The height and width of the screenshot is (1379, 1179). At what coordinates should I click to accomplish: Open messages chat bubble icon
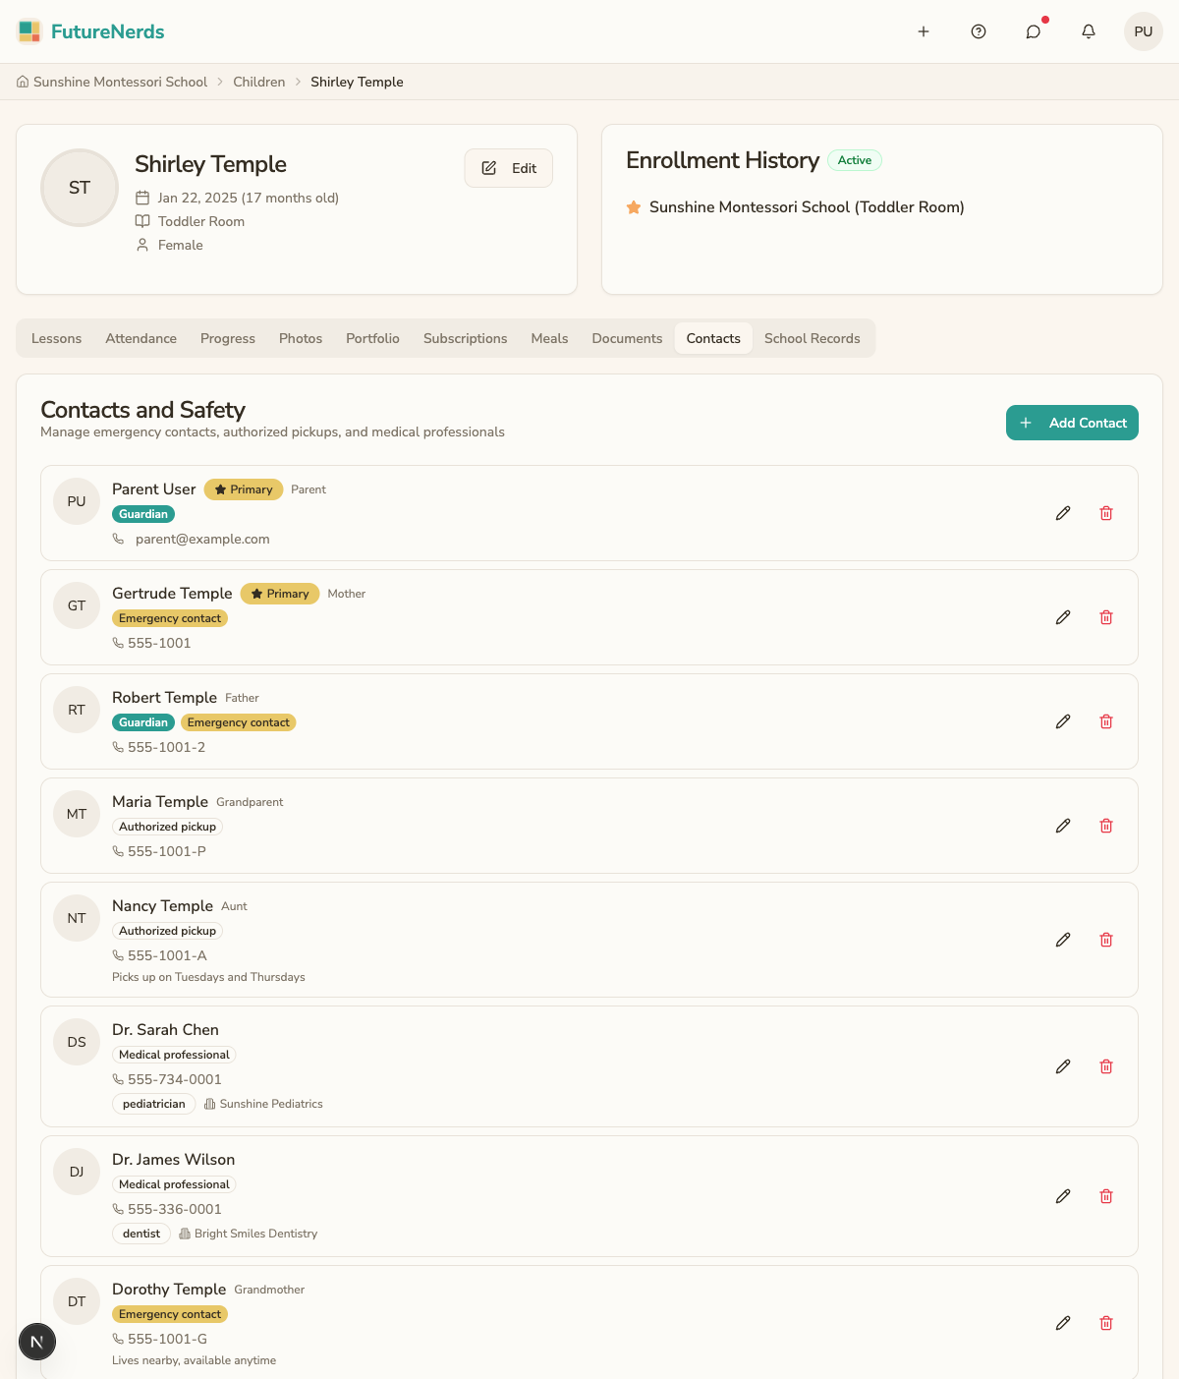1034,31
